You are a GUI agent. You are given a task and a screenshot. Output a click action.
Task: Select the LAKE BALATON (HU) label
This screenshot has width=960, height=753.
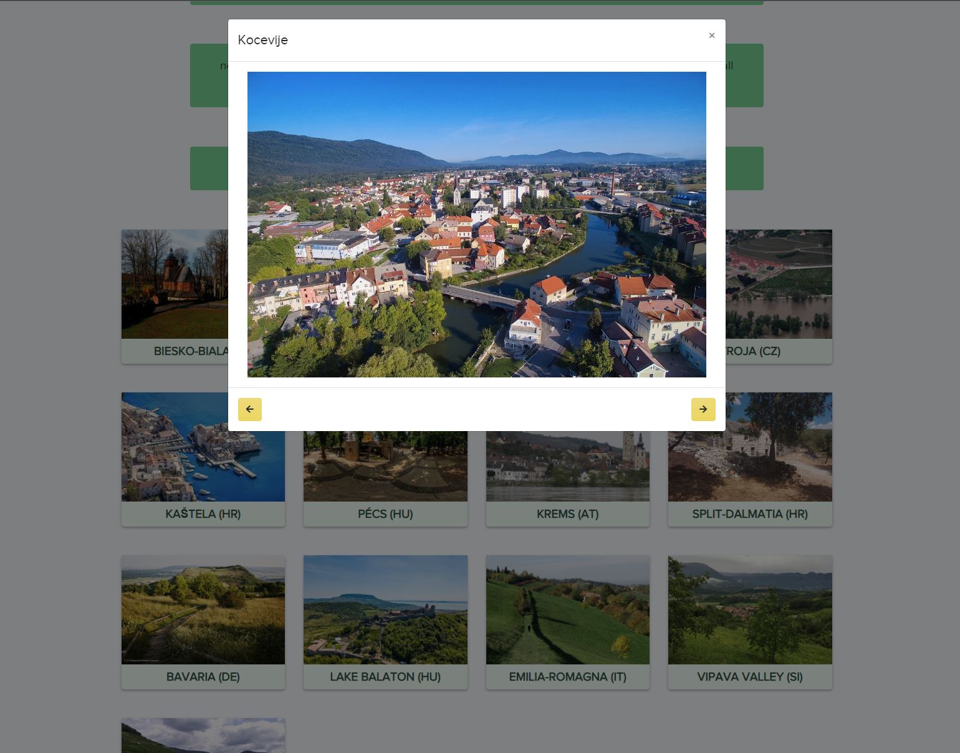385,677
